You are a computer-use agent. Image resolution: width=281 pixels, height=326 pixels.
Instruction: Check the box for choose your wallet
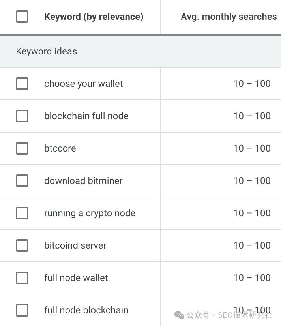click(22, 84)
